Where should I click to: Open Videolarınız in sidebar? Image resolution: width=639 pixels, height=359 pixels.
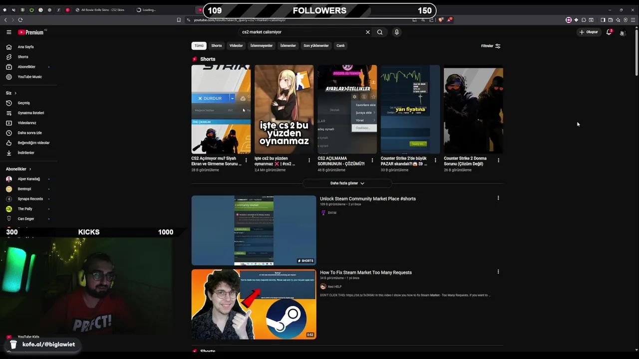pyautogui.click(x=27, y=123)
